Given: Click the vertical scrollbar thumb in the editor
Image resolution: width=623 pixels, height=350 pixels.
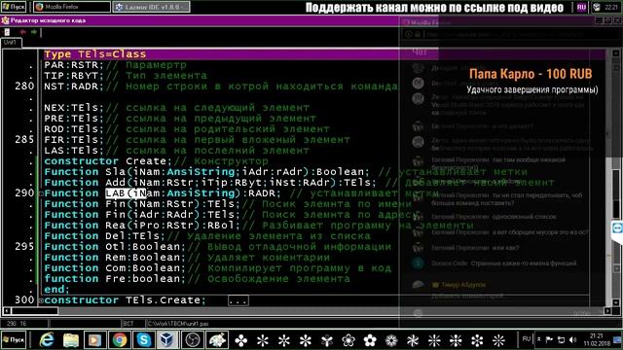Looking at the screenshot, I should [x=616, y=194].
